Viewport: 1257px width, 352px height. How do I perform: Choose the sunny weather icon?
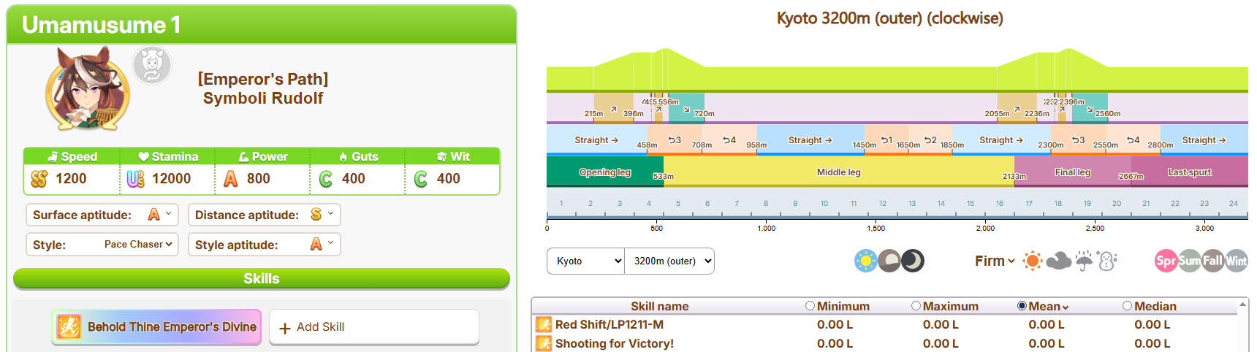[x=1033, y=261]
